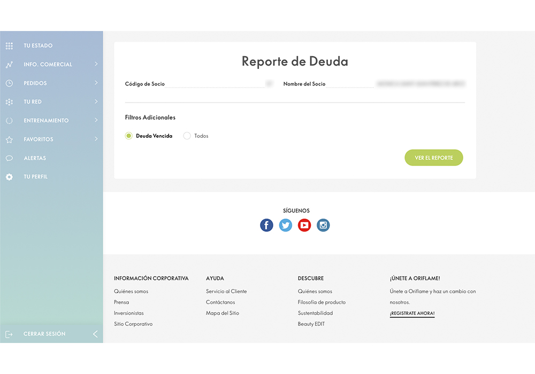Expand the Info. Comercial submenu arrow
The width and height of the screenshot is (535, 374).
pyautogui.click(x=96, y=64)
